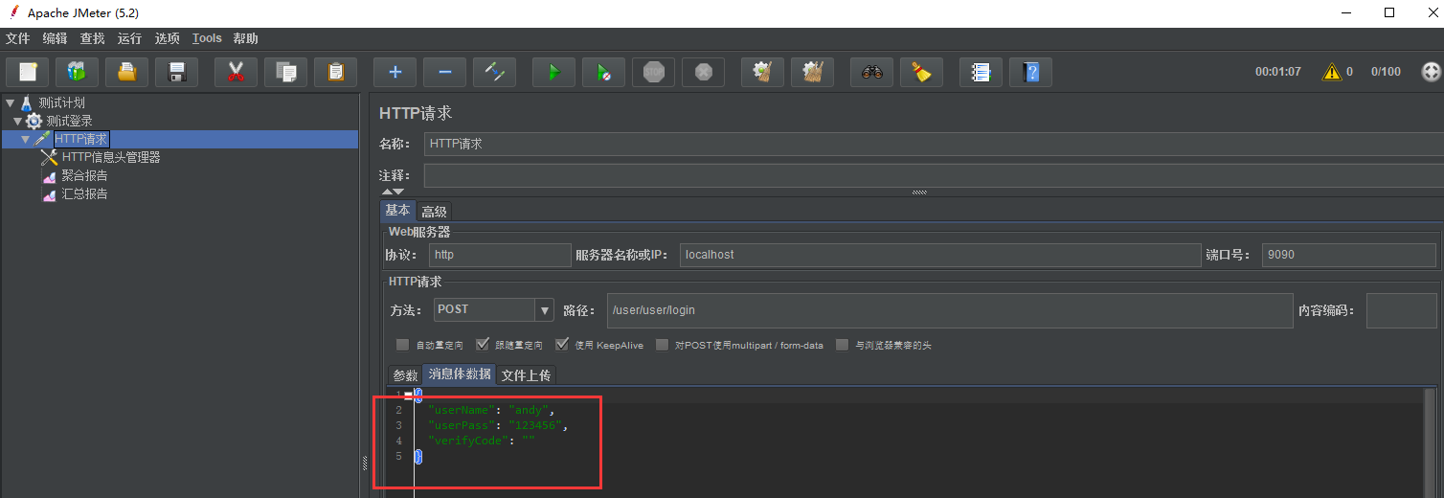This screenshot has height=498, width=1444.
Task: Collapse all nodes with the minus icon
Action: coord(444,72)
